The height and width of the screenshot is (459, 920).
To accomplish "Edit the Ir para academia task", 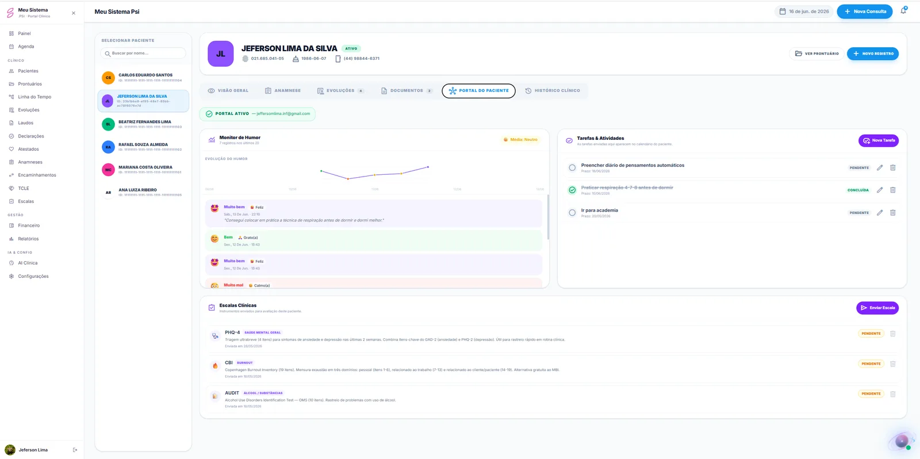I will coord(880,213).
